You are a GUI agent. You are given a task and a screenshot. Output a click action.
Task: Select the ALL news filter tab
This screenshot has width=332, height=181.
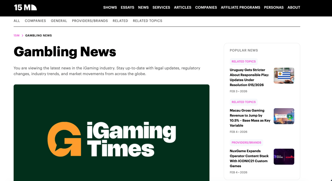[17, 21]
